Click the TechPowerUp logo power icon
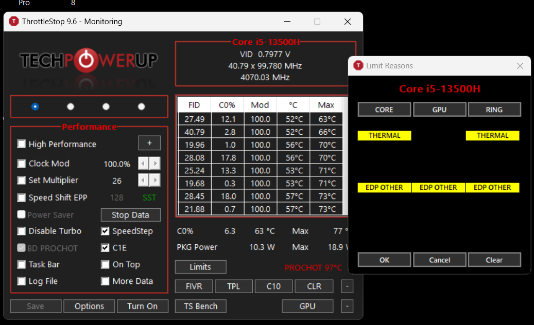The image size is (534, 325). pyautogui.click(x=86, y=60)
